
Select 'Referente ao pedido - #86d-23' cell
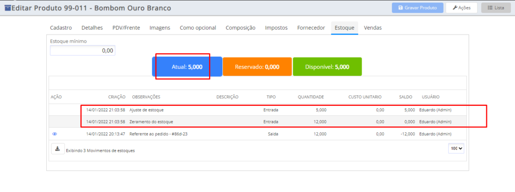click(158, 134)
